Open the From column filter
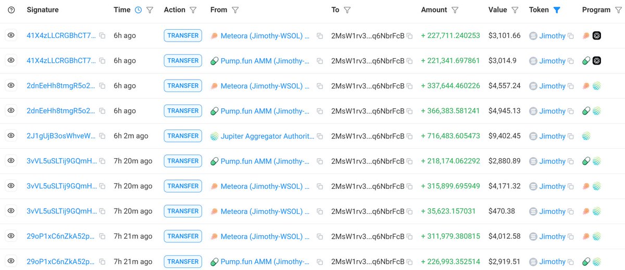 (235, 10)
